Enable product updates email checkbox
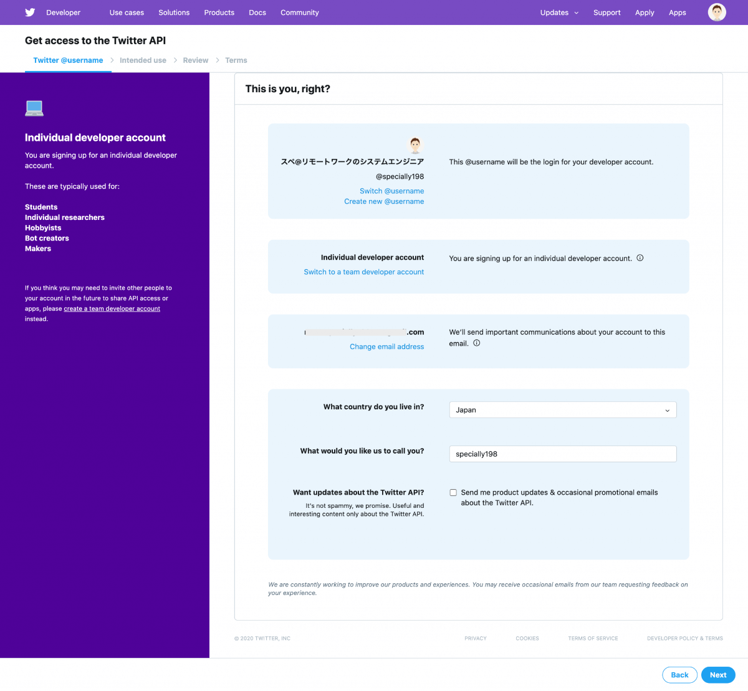 point(453,492)
